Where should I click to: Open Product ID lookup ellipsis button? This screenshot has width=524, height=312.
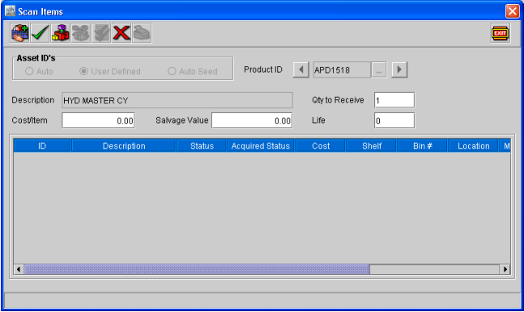pyautogui.click(x=379, y=70)
